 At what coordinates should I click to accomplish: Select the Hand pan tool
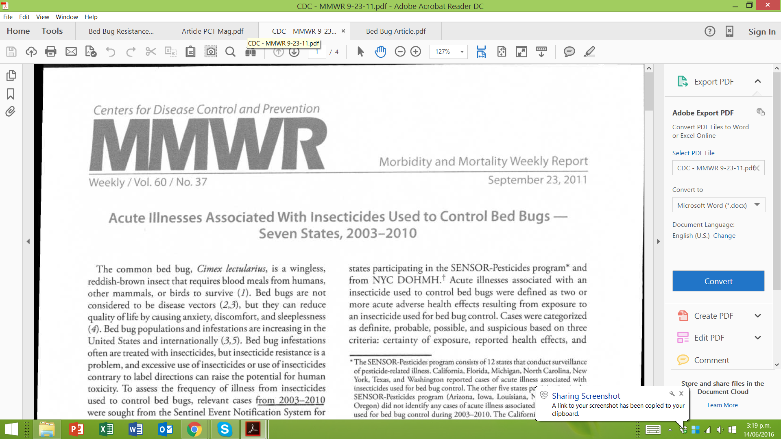point(380,52)
